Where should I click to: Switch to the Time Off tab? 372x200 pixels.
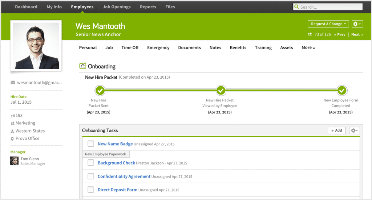click(130, 47)
